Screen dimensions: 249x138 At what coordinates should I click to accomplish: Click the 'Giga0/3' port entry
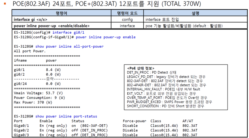point(21,135)
